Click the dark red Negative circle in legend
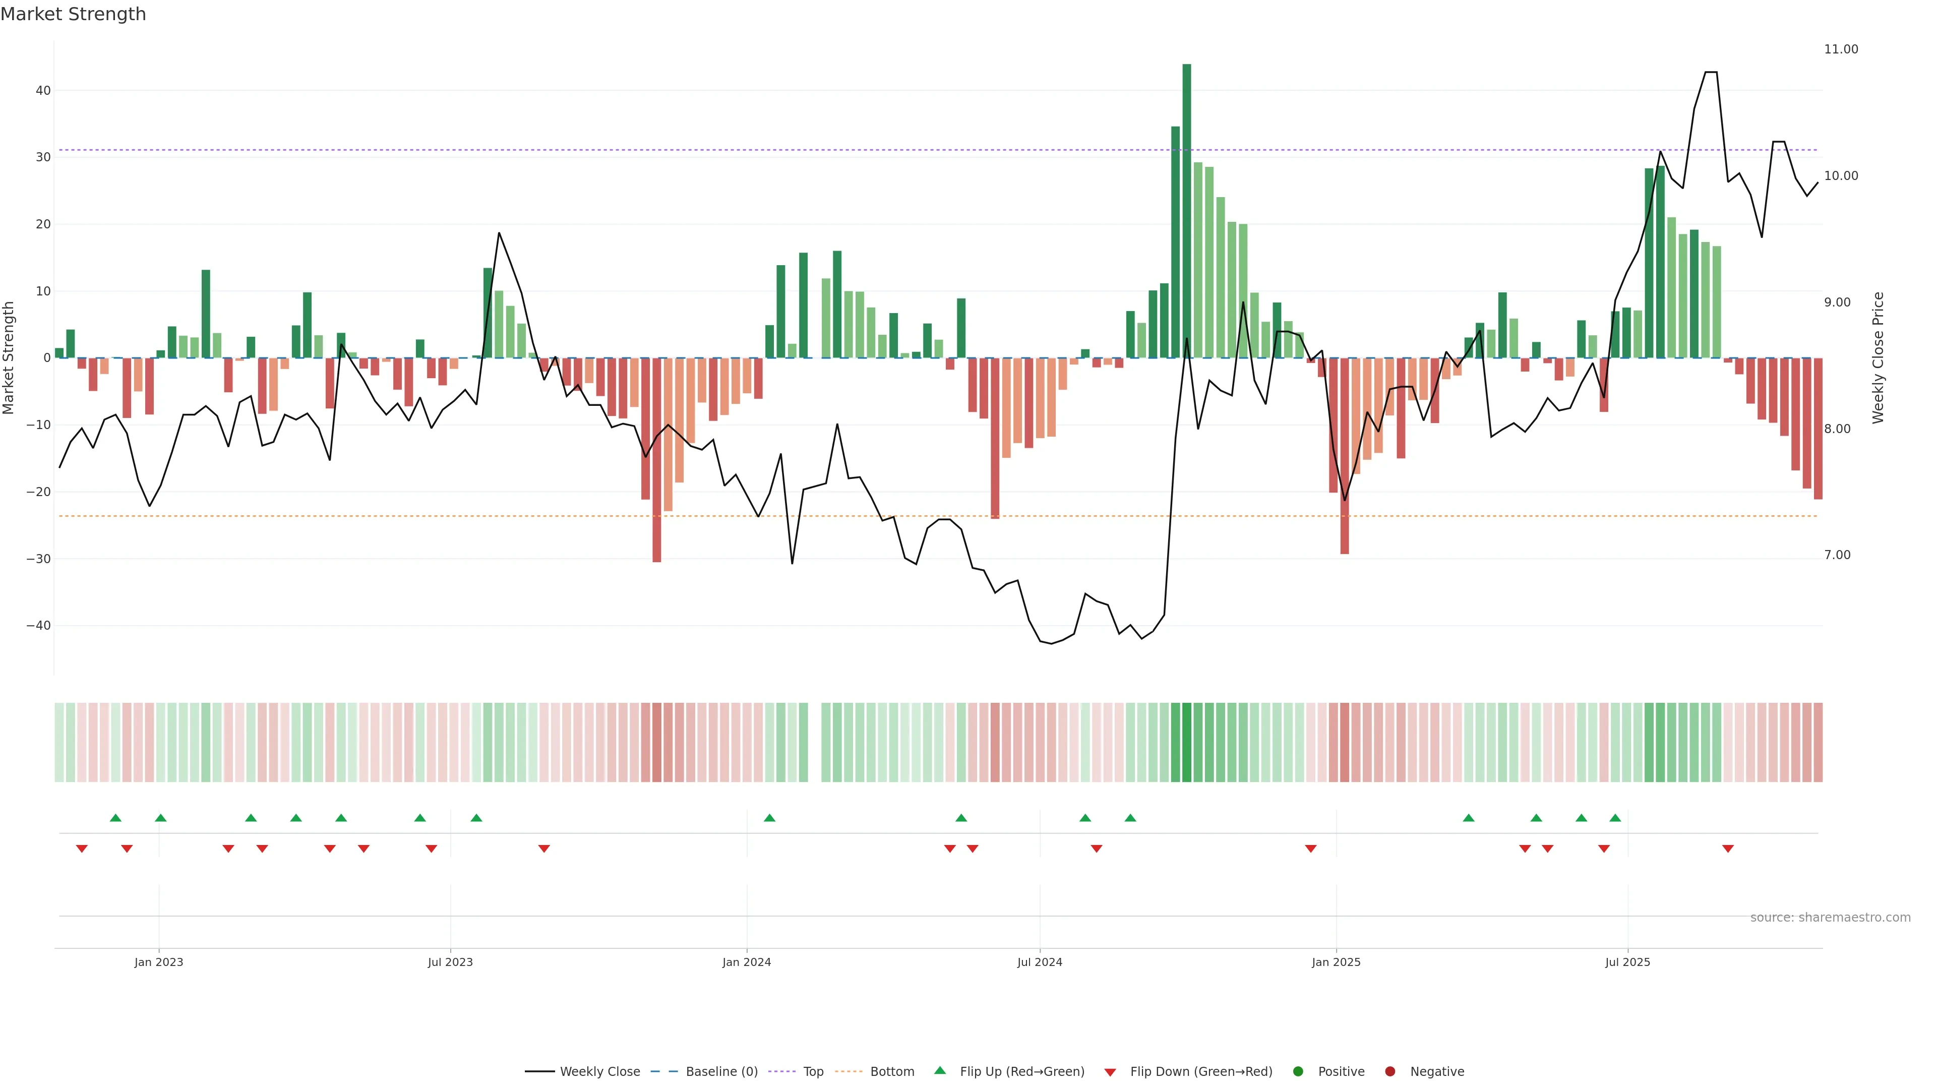The width and height of the screenshot is (1936, 1089). tap(1389, 1072)
